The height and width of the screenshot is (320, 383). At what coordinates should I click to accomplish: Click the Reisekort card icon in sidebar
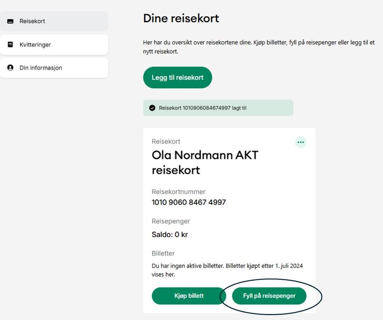tap(10, 21)
